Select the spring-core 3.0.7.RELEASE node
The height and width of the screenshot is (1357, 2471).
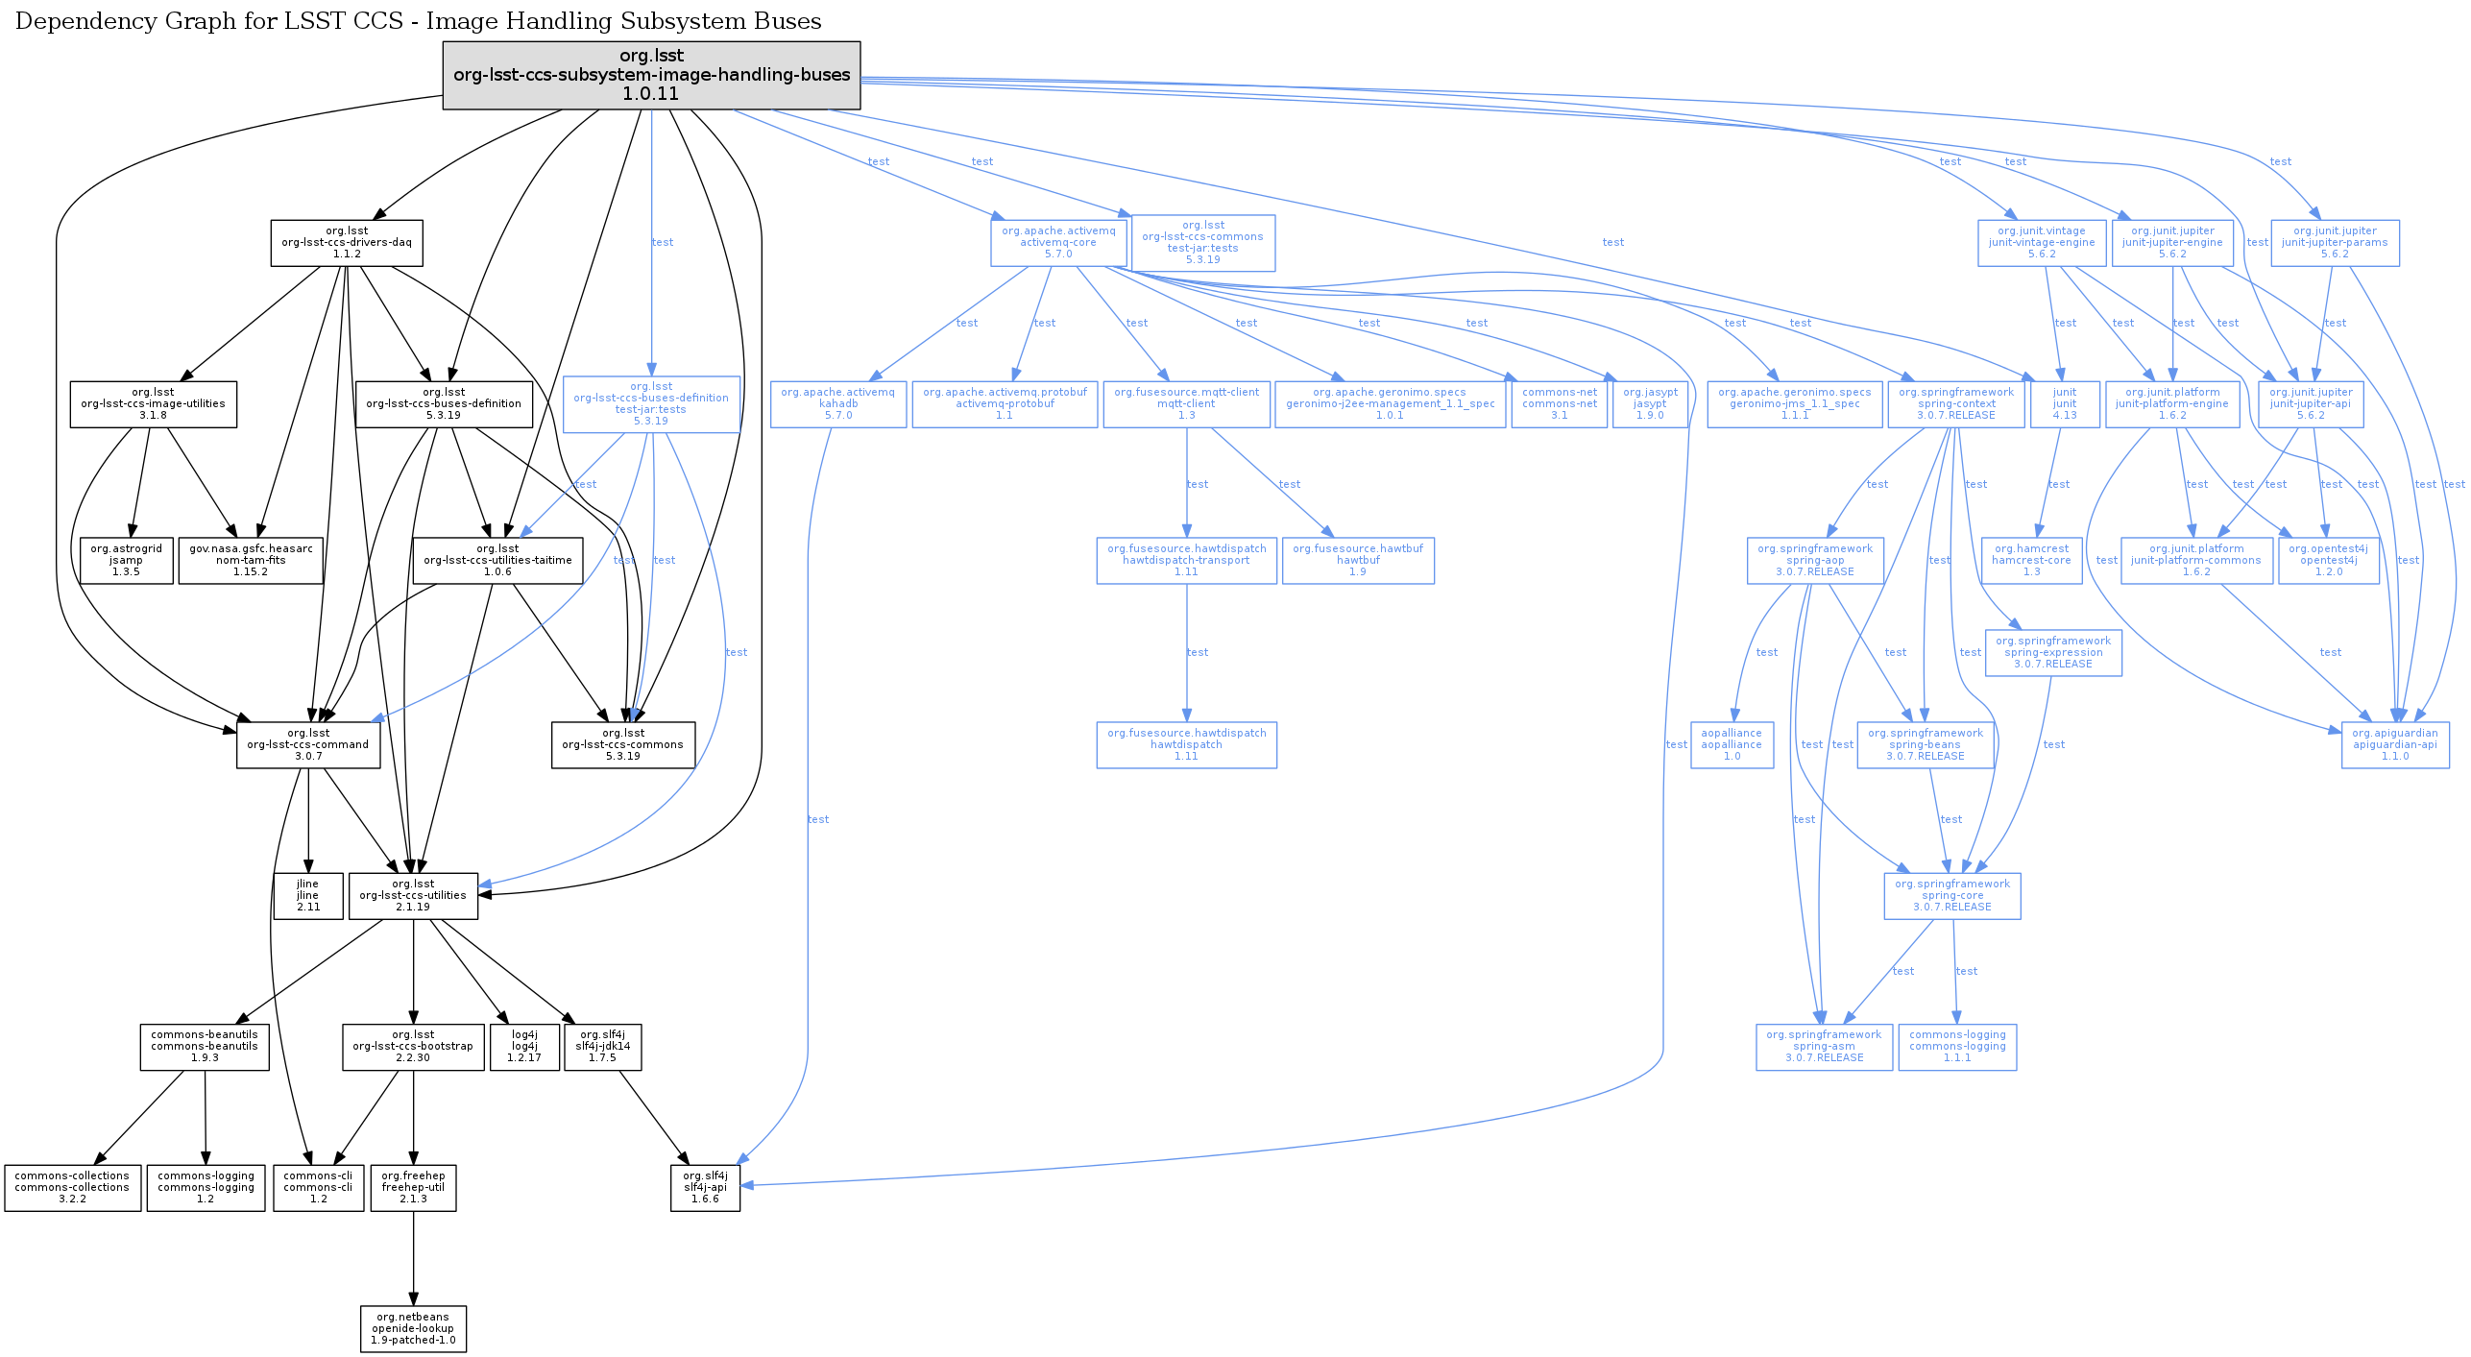coord(1952,896)
